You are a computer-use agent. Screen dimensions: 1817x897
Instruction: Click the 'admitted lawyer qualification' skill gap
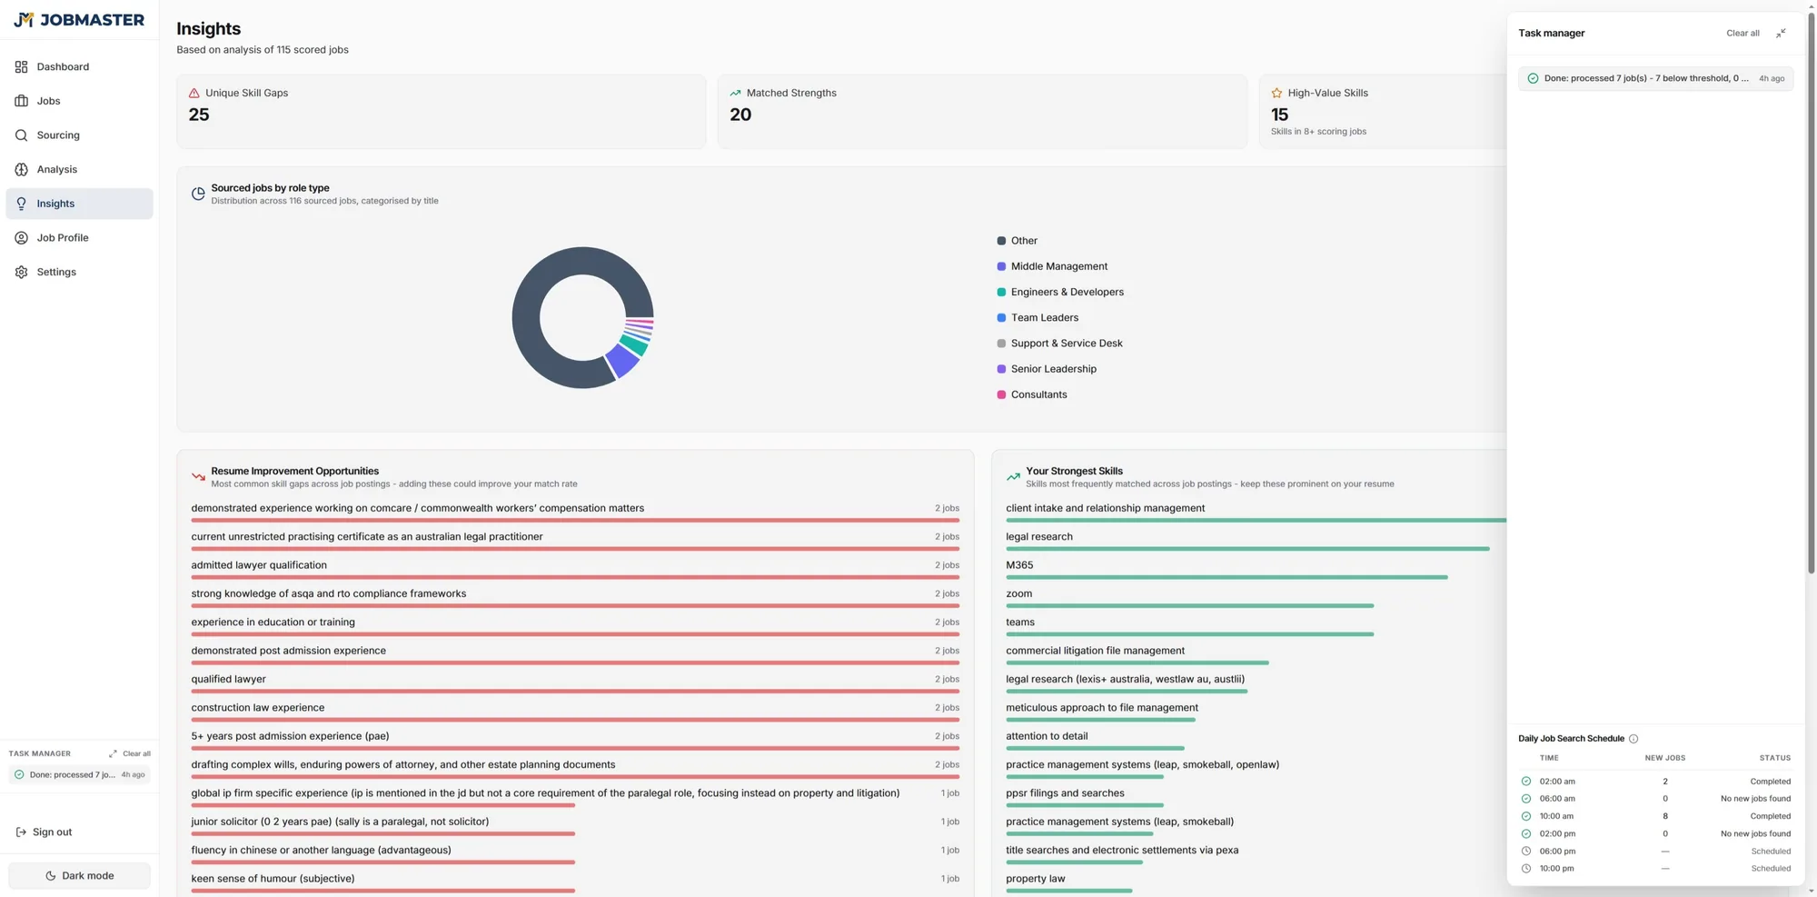point(575,569)
